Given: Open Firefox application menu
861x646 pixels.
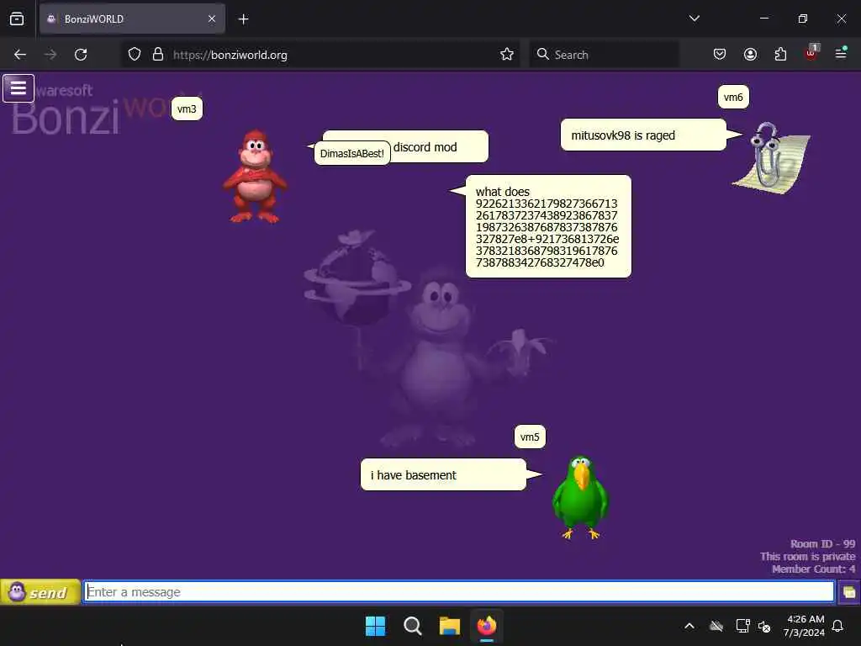Looking at the screenshot, I should point(841,53).
